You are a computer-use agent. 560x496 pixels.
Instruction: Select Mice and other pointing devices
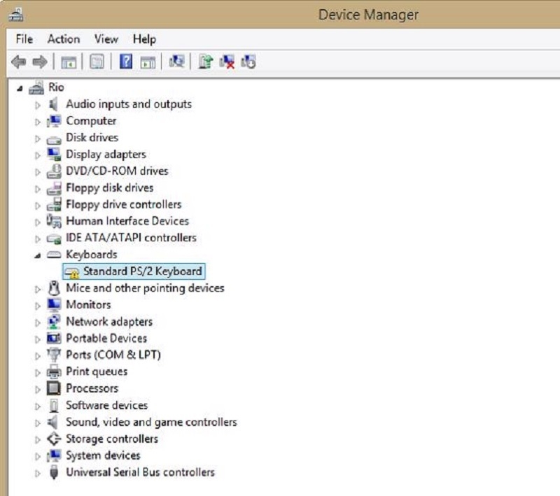point(145,288)
